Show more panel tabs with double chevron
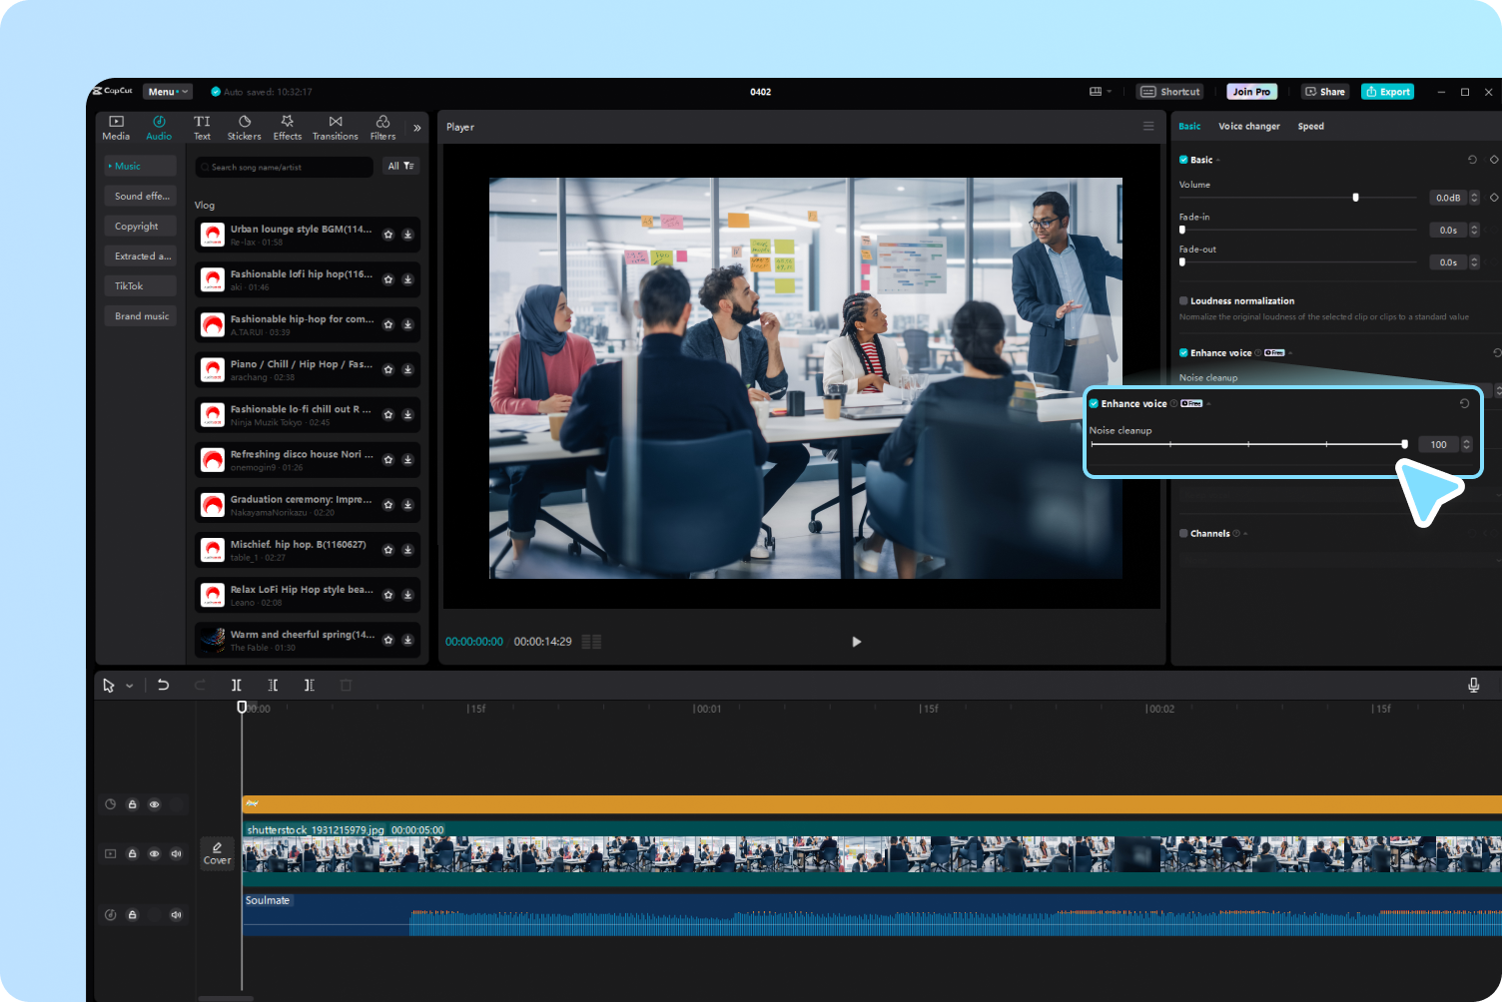 (416, 128)
